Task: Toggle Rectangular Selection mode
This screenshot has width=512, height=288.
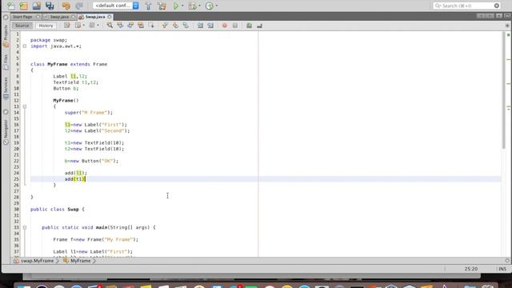Action: coord(151,26)
